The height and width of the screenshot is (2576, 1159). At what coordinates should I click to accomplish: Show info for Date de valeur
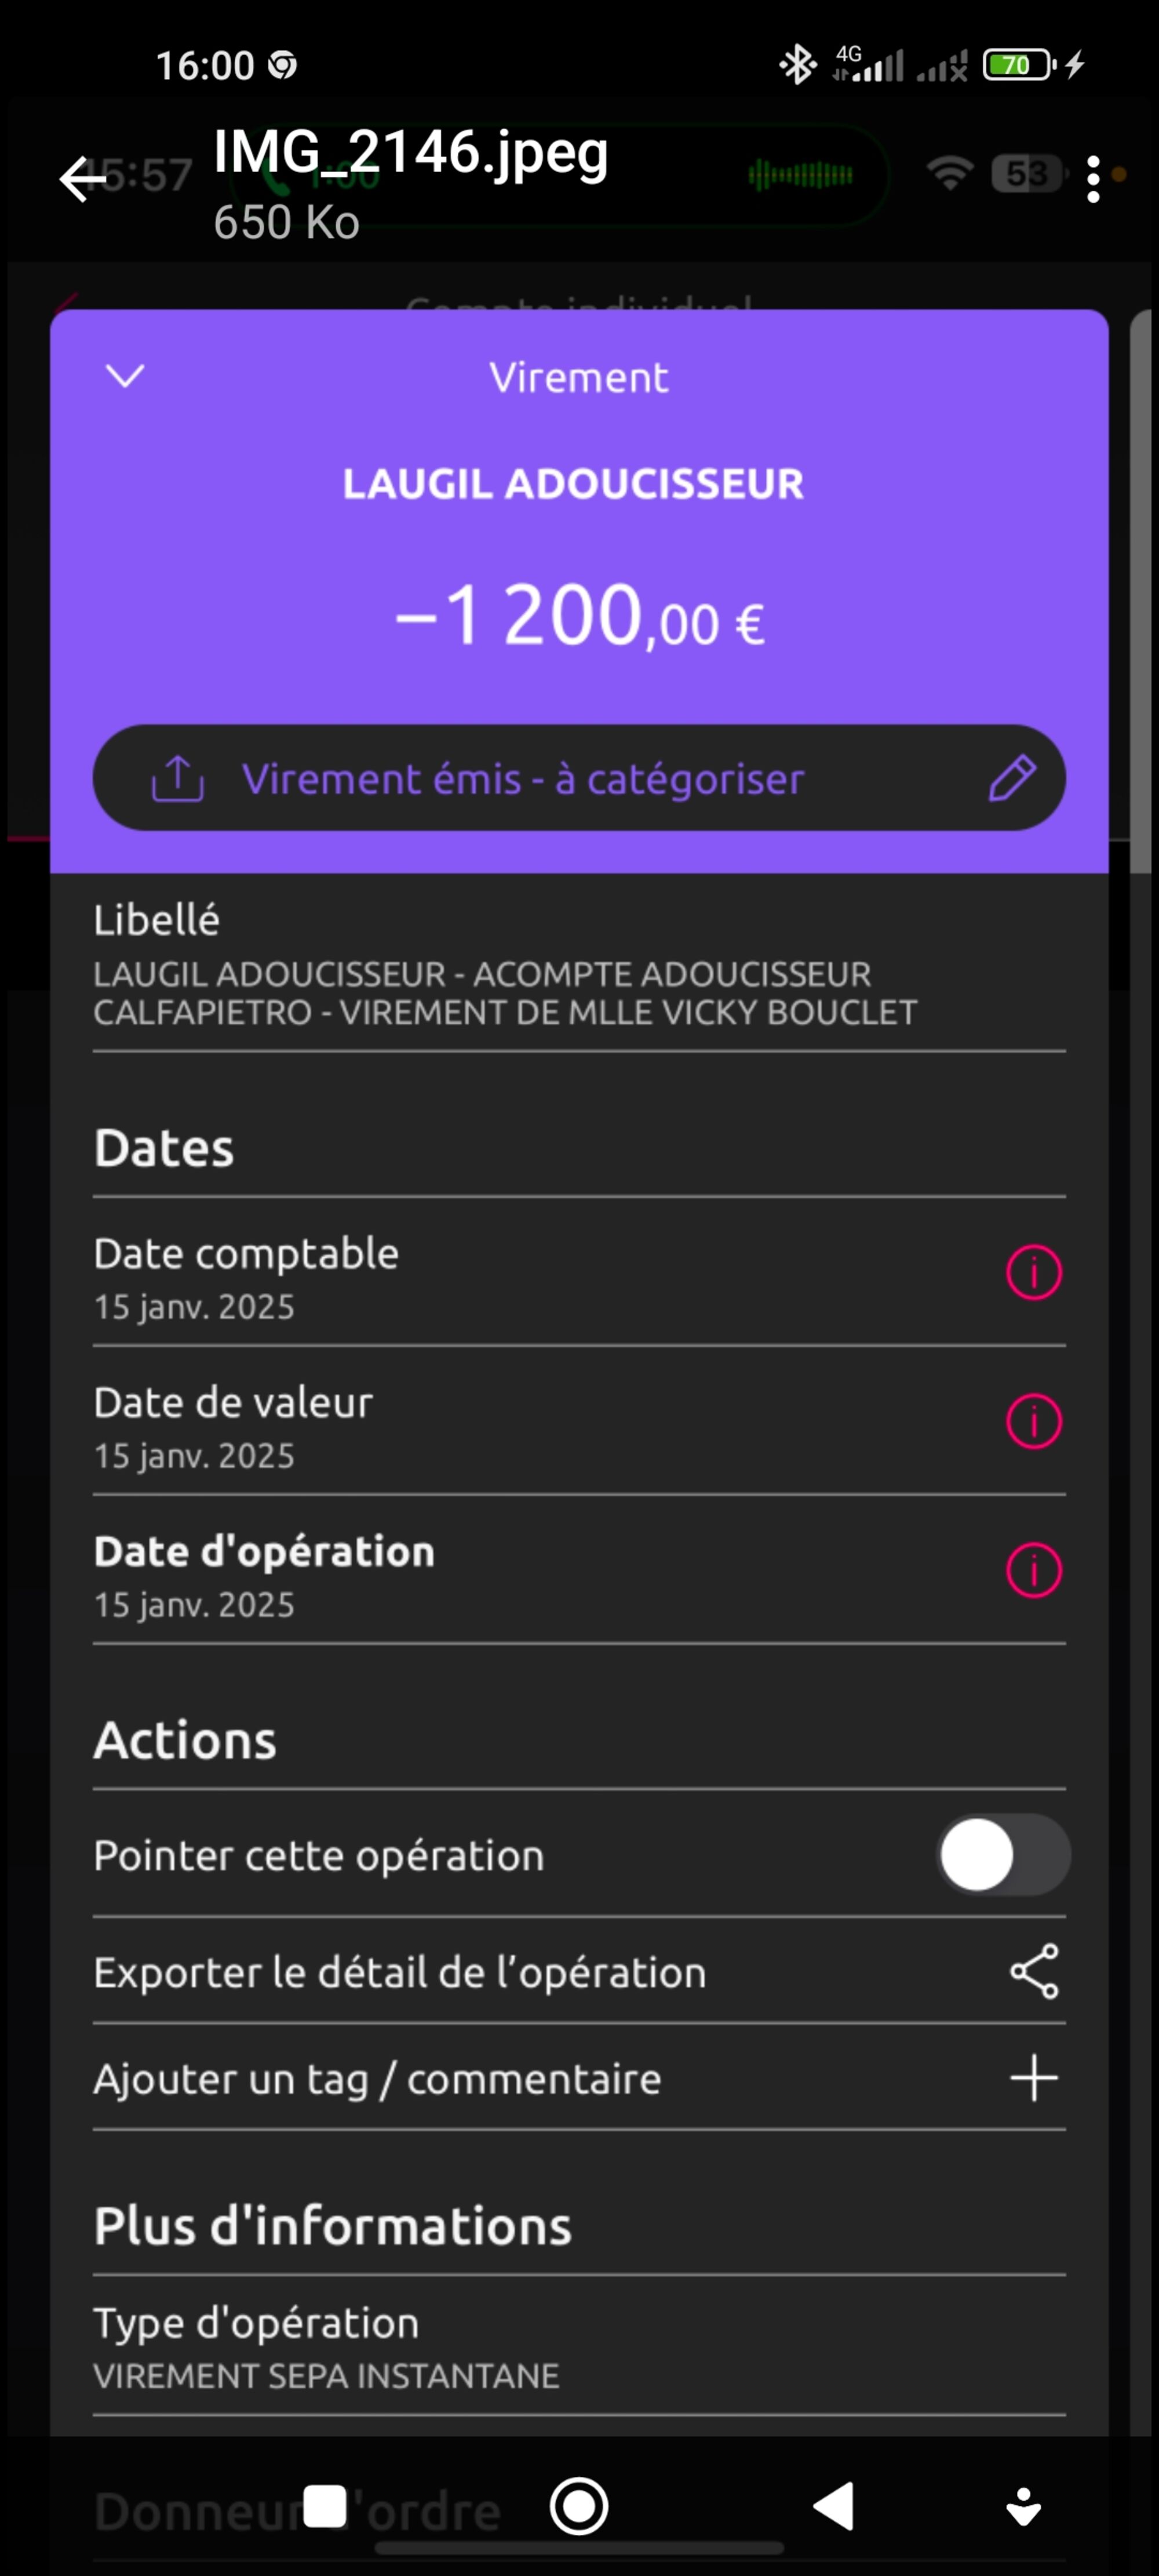[1033, 1421]
